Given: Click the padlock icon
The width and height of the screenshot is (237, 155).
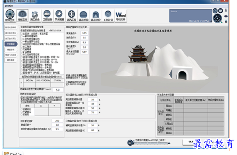Looking at the screenshot, I should (x=226, y=21).
